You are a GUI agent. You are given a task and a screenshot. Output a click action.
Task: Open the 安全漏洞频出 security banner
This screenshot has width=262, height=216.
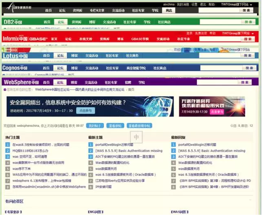(90, 106)
